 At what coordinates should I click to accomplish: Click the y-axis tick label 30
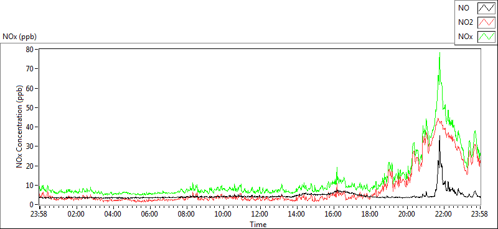click(x=31, y=146)
